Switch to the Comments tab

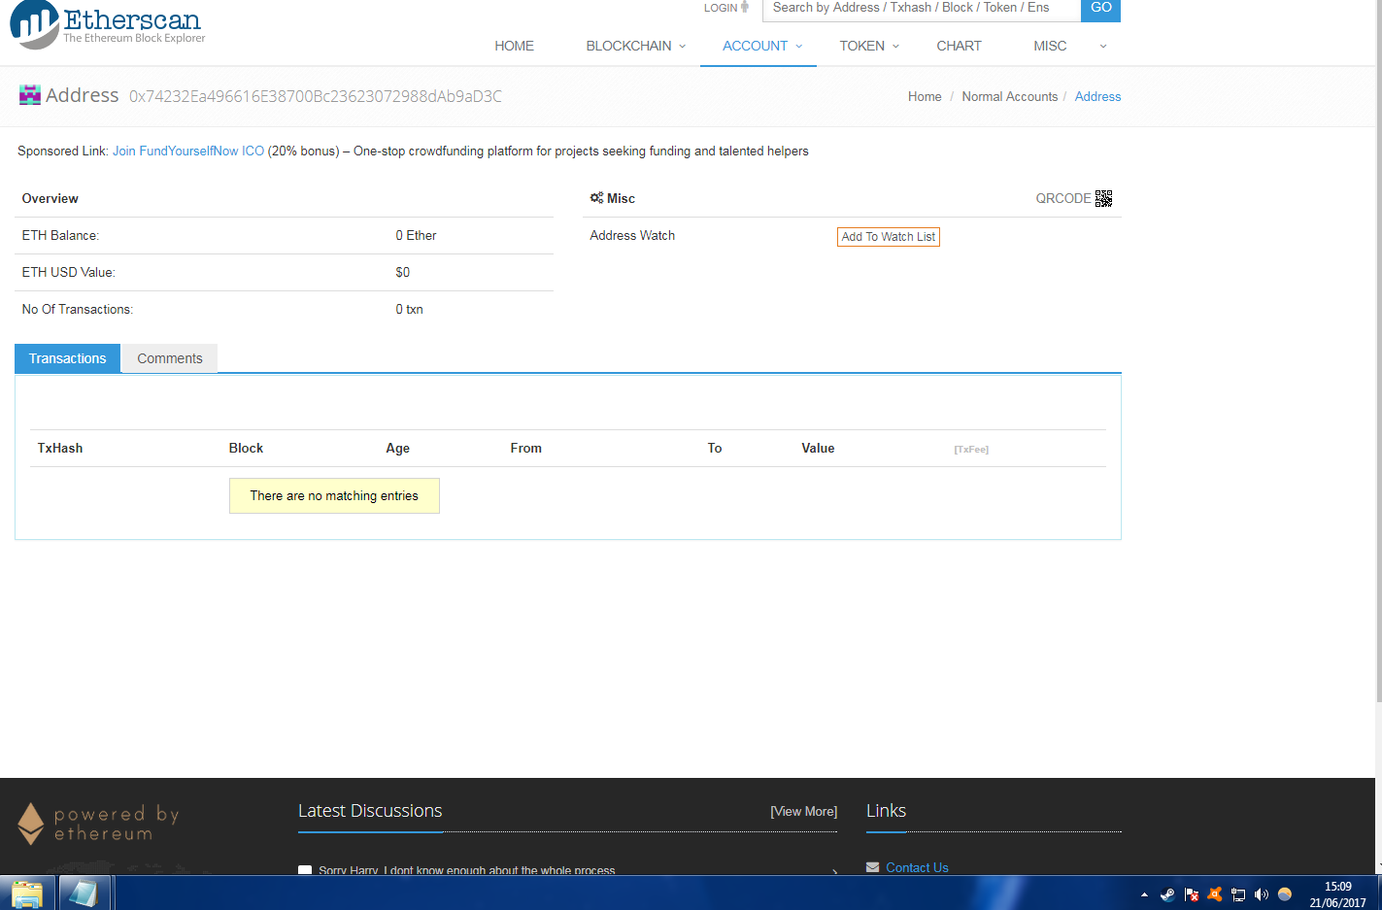170,358
